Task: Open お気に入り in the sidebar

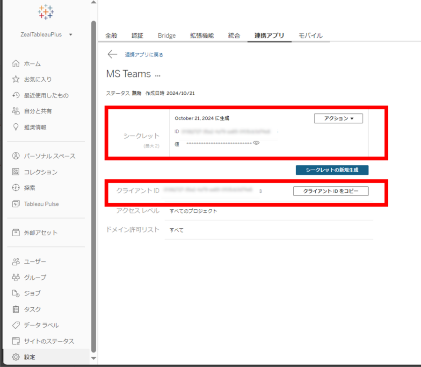Action: [37, 79]
